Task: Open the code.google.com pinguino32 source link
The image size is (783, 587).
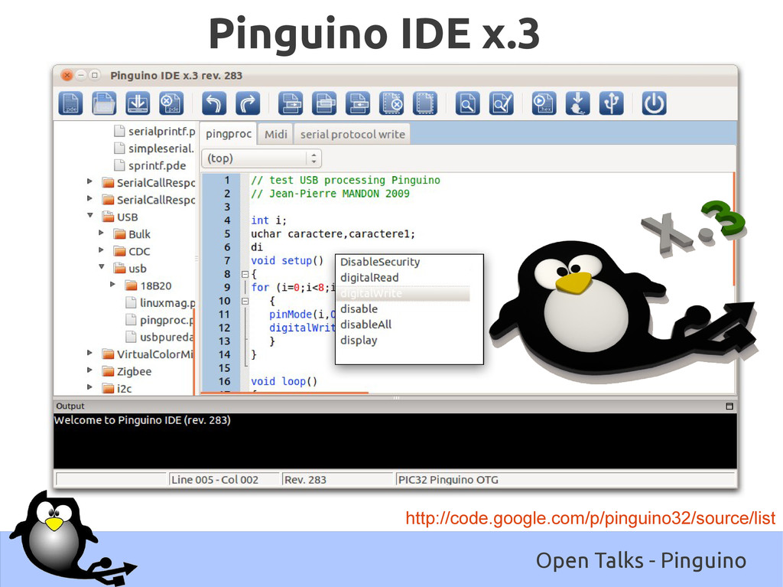Action: [590, 518]
